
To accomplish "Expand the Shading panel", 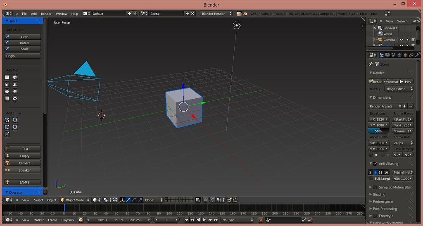I will (x=379, y=195).
